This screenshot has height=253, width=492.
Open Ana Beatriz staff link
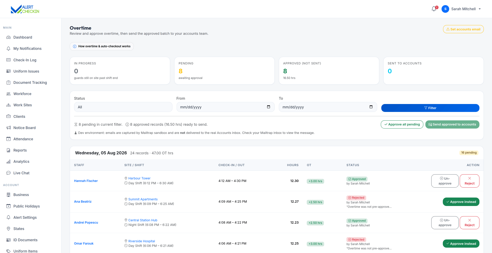tap(83, 202)
